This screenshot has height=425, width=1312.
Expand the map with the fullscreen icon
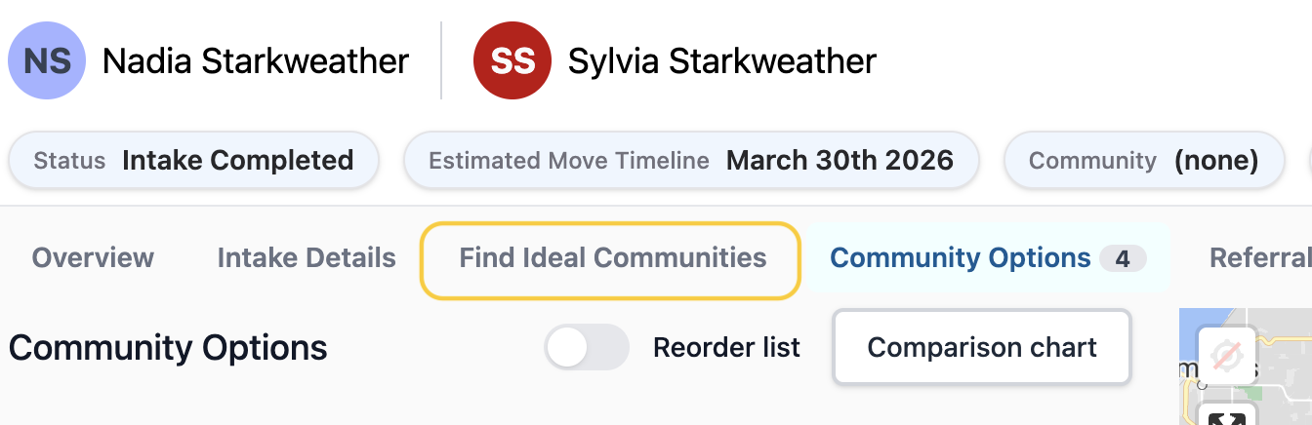[1226, 415]
